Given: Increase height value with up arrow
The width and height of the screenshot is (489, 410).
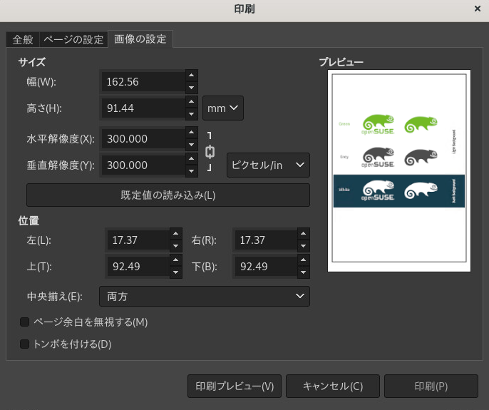Looking at the screenshot, I should point(192,101).
